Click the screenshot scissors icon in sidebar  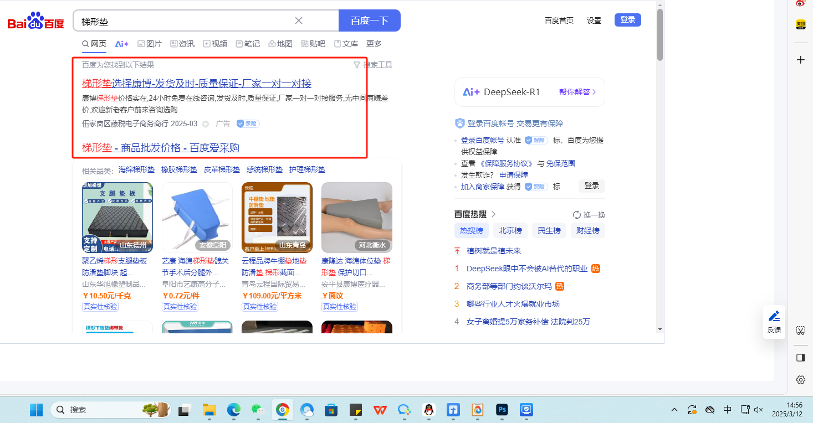coord(800,331)
